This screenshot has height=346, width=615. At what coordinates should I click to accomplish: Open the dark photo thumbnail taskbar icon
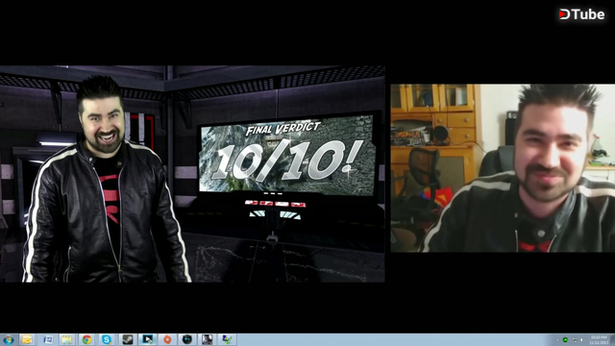(x=208, y=339)
